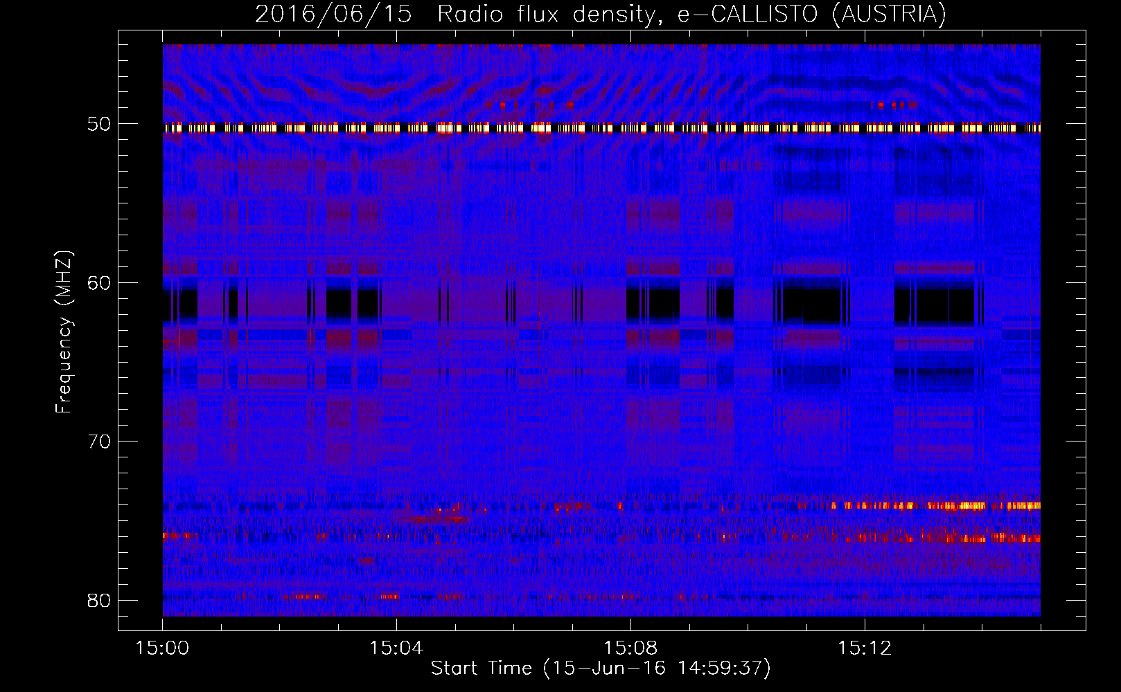Image resolution: width=1121 pixels, height=692 pixels.
Task: Click the 15:08 time tick label
Action: pos(630,648)
